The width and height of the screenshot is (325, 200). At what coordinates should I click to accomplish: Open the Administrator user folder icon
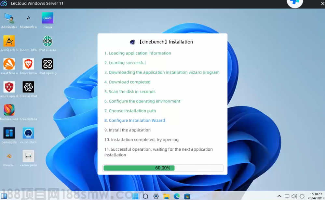click(x=9, y=18)
